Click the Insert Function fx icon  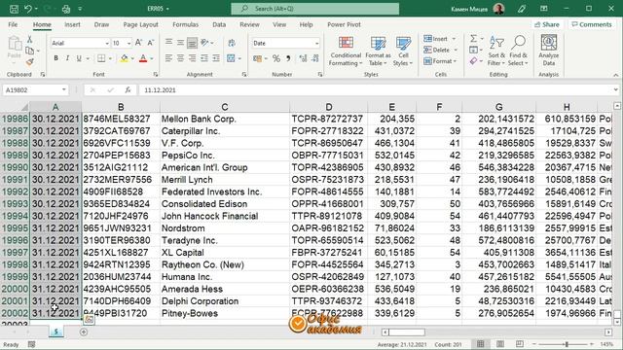[128, 90]
